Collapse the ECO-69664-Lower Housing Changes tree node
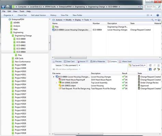The height and width of the screenshot is (136, 162). (54, 77)
